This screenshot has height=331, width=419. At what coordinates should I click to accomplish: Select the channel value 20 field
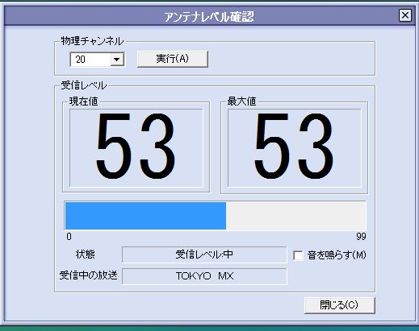[x=90, y=60]
